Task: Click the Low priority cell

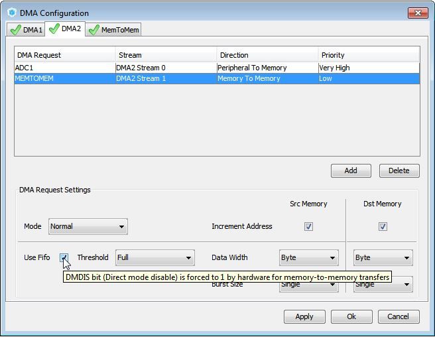Action: 369,78
